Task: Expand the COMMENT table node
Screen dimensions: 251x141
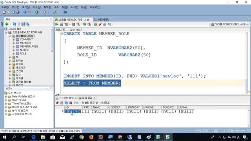Action: tap(14, 40)
